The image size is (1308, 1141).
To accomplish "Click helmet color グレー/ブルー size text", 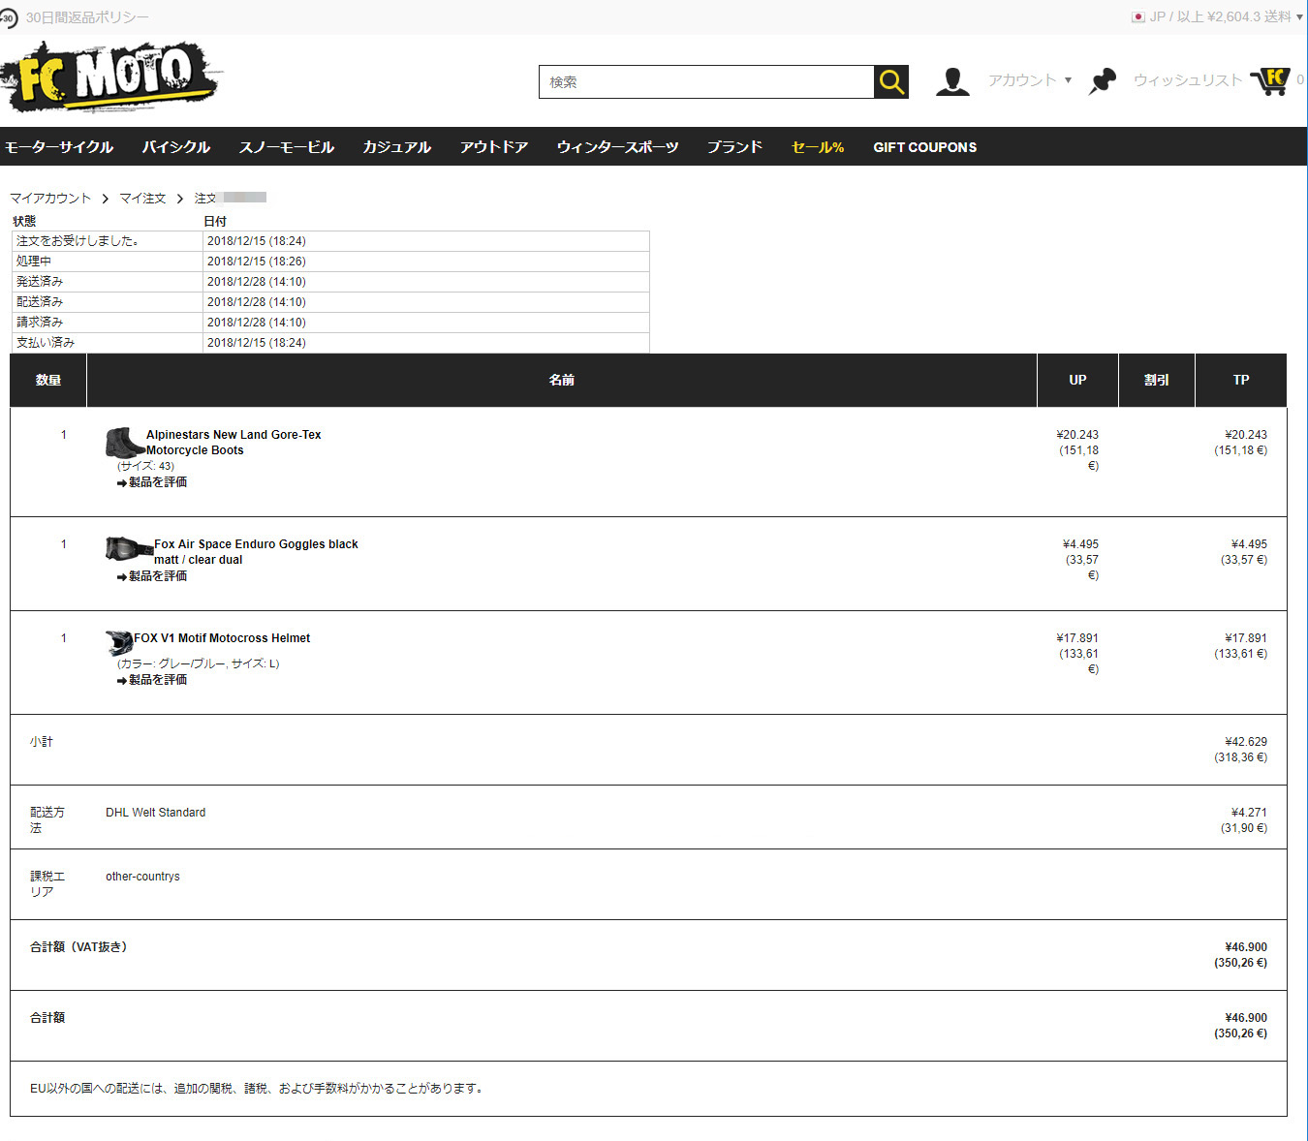I will coord(198,664).
